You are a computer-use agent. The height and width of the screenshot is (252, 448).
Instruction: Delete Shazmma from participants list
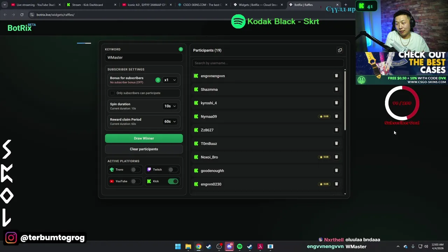point(336,89)
